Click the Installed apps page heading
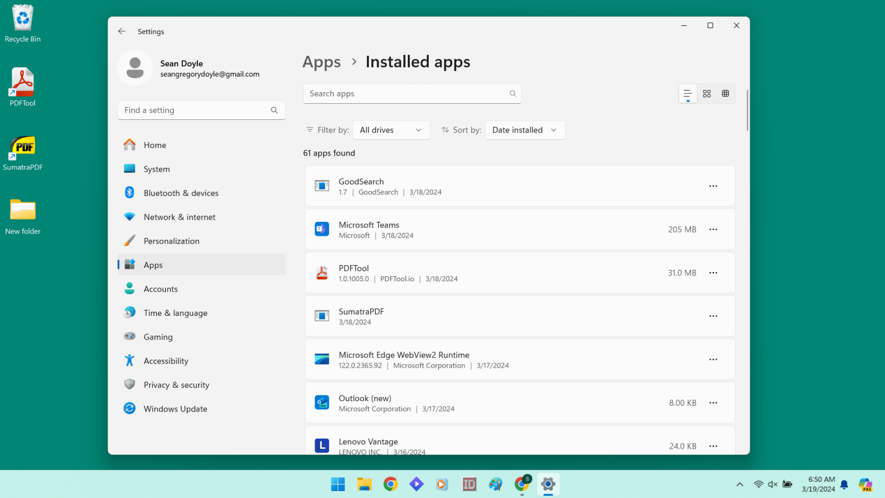 (x=418, y=62)
